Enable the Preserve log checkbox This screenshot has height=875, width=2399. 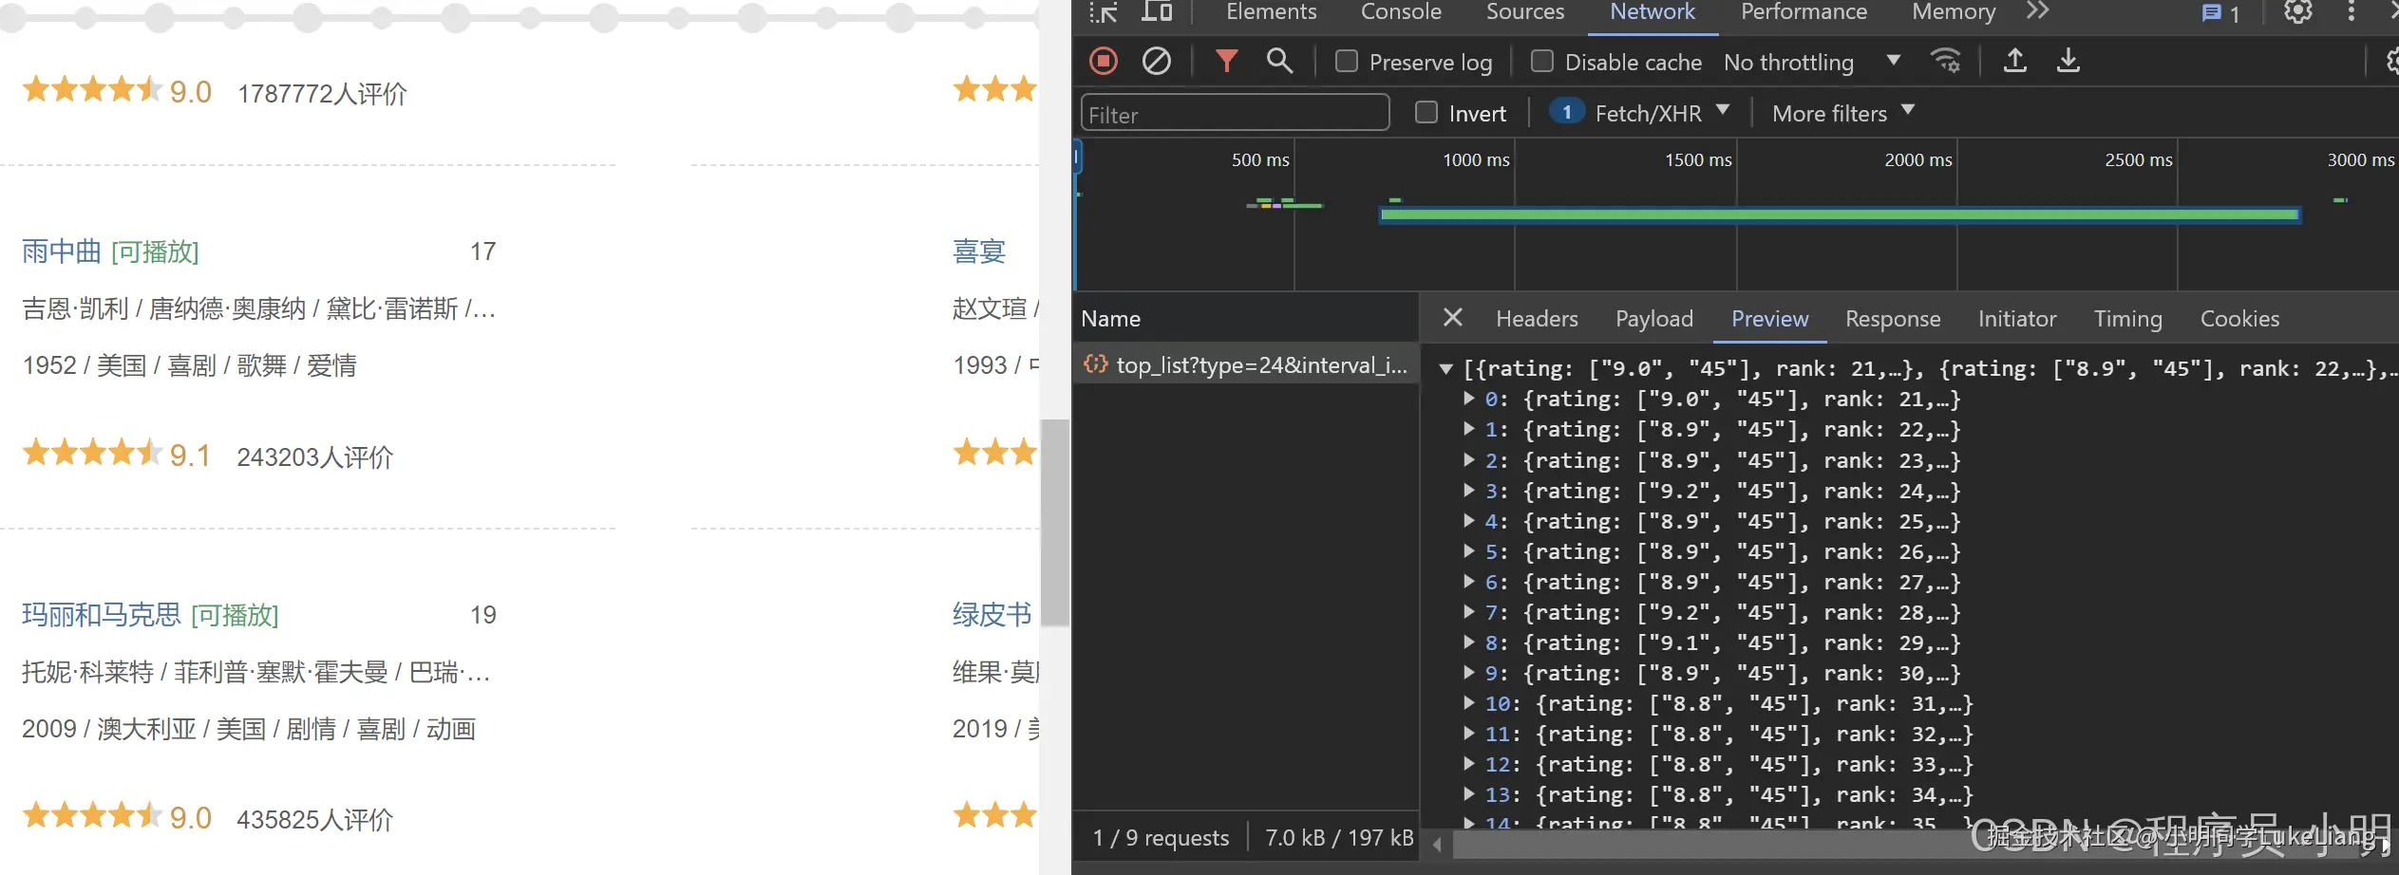pyautogui.click(x=1346, y=62)
